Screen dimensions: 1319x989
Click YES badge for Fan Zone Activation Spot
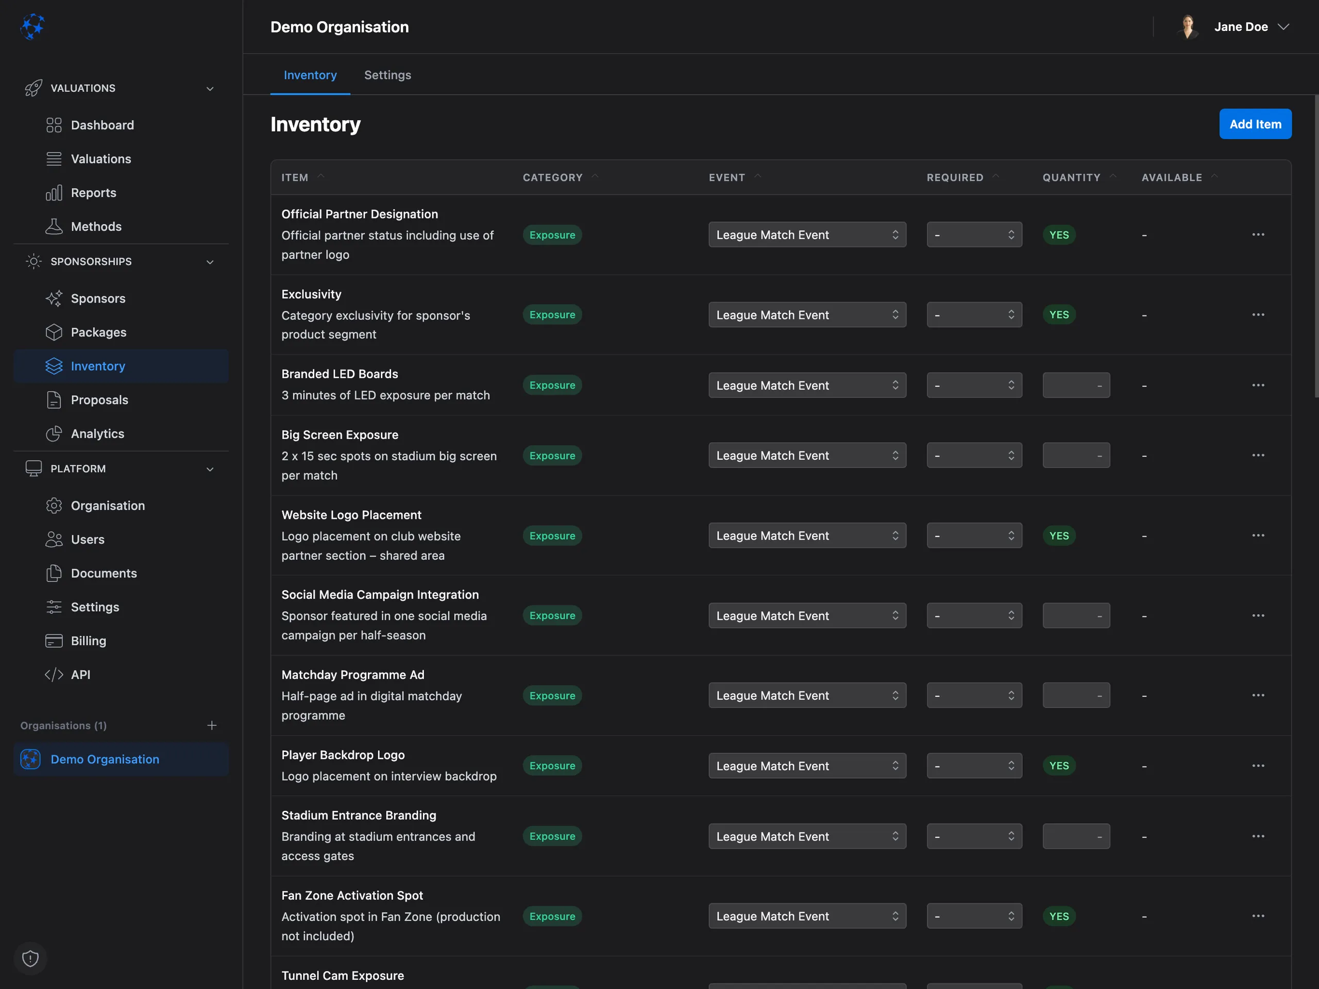(x=1059, y=916)
